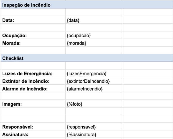Viewport: 173px width, 139px height.
Task: Select the {morada} placeholder cell
Action: [x=77, y=43]
